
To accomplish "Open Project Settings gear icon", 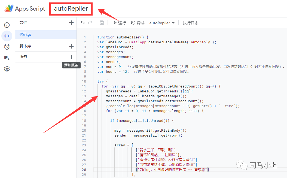I will pos(7,69).
